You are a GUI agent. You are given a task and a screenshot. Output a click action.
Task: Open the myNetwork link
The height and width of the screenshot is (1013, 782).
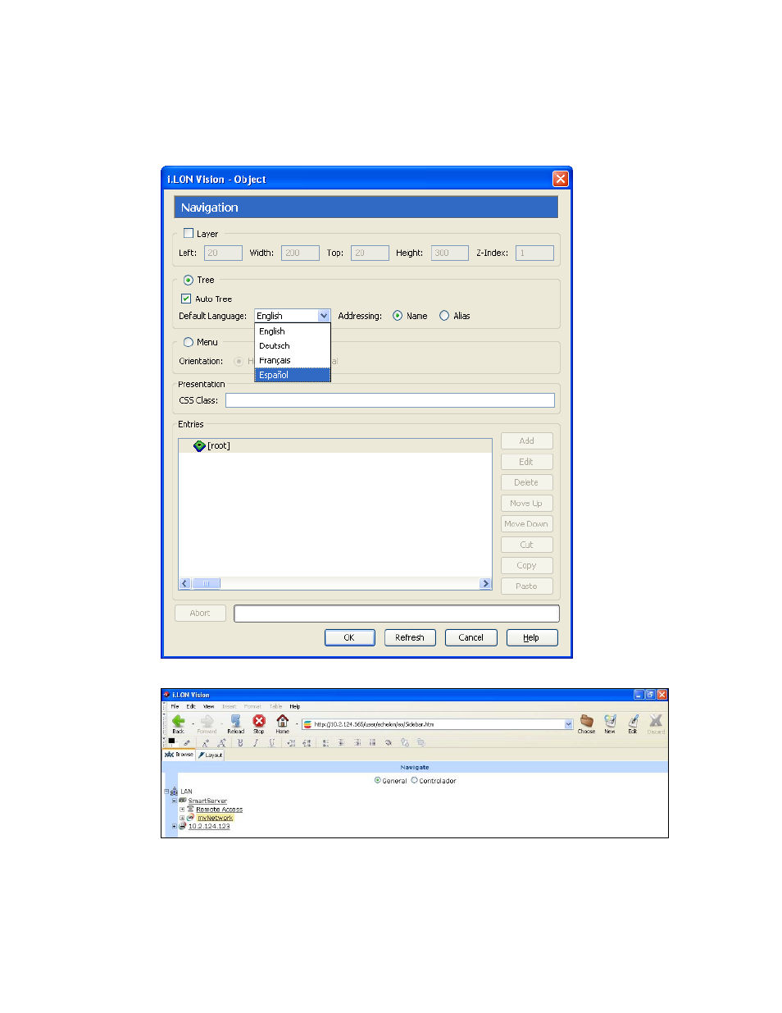[x=215, y=818]
